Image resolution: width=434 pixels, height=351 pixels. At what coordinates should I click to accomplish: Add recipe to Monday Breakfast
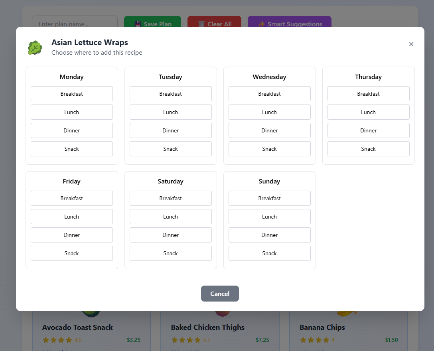[x=72, y=94]
